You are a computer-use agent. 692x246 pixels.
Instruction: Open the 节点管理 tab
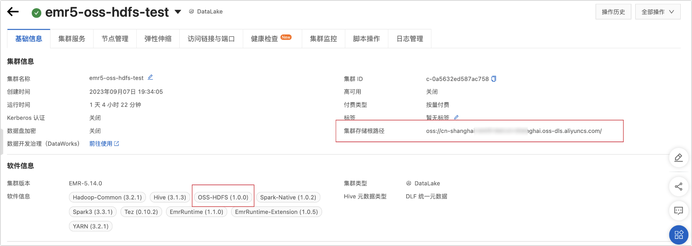coord(115,39)
